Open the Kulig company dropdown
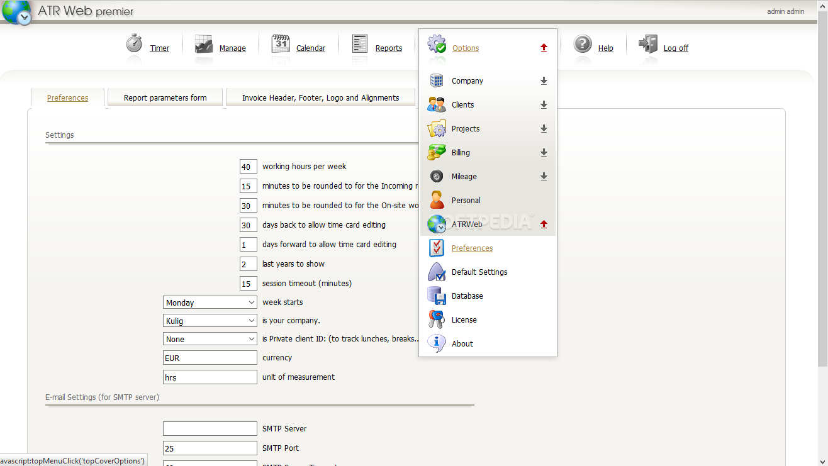The width and height of the screenshot is (828, 466). [x=210, y=321]
